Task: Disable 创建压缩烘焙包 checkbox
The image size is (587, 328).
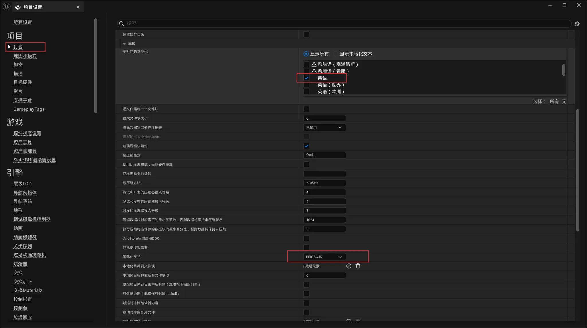Action: tap(306, 146)
